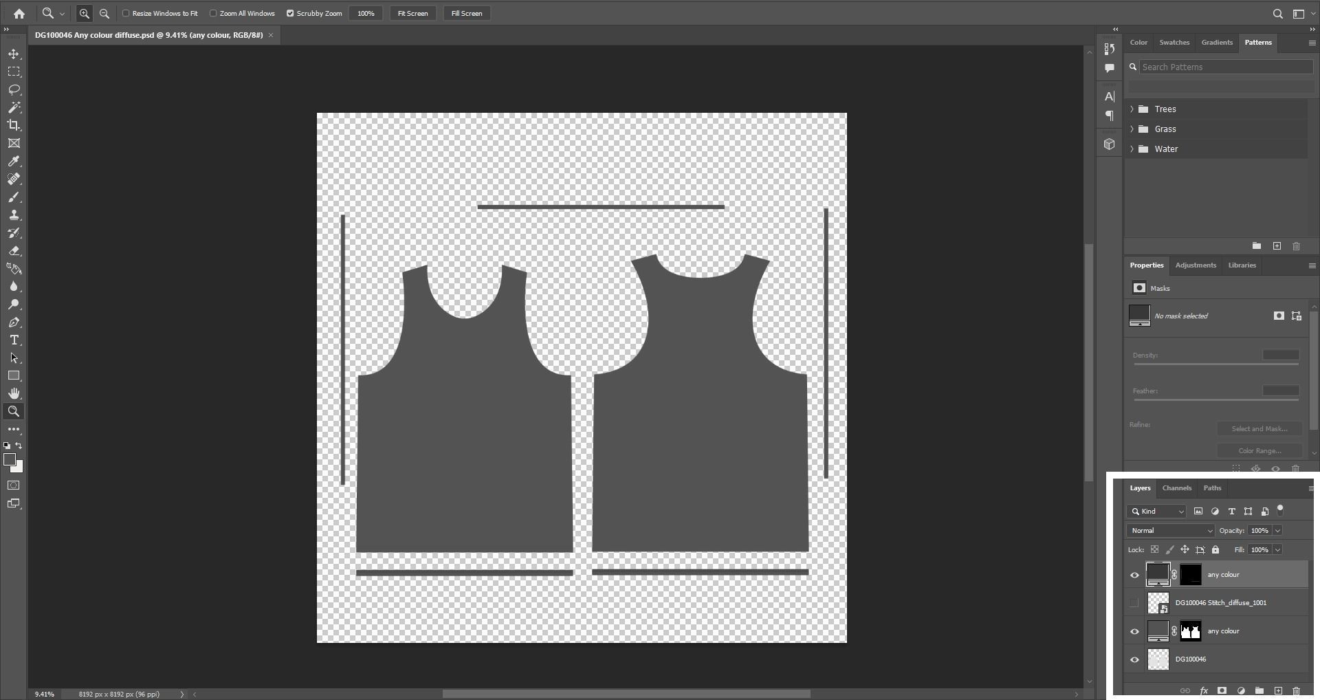The height and width of the screenshot is (700, 1320).
Task: Select the Frame tool
Action: [x=14, y=143]
